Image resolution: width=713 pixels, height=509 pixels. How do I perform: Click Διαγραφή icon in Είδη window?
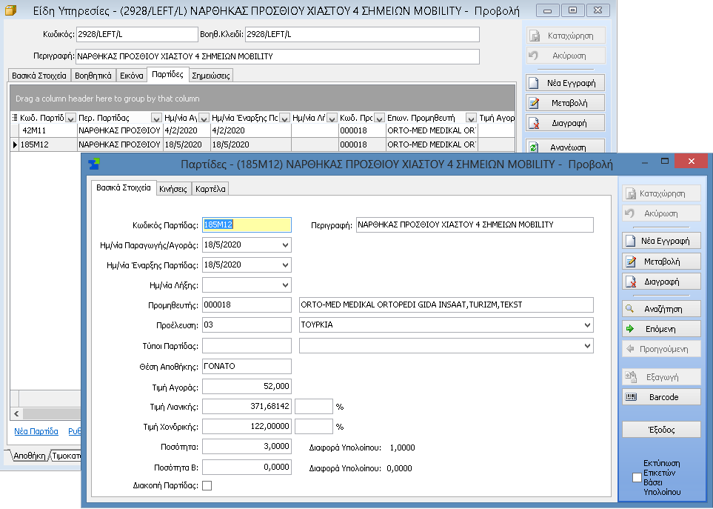[534, 123]
